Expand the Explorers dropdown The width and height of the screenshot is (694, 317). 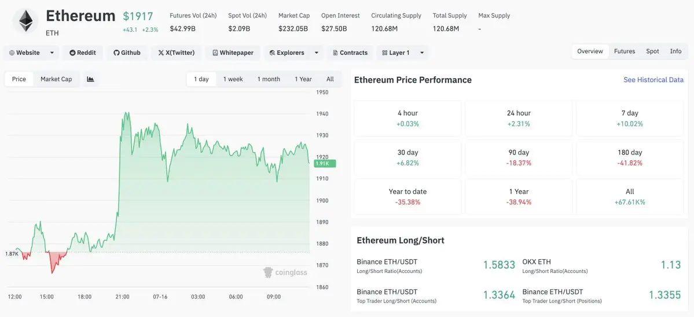316,53
